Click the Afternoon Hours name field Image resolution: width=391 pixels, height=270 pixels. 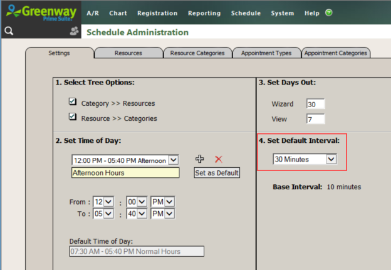(125, 173)
